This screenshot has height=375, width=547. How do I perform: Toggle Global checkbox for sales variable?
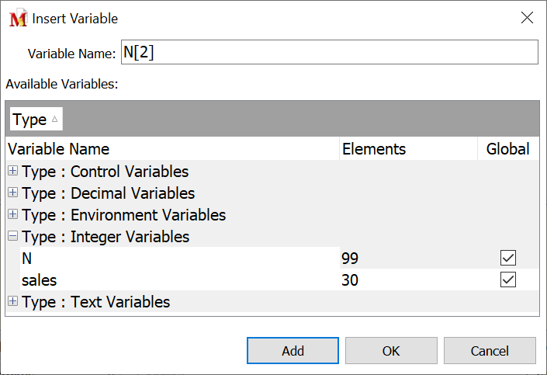click(508, 280)
